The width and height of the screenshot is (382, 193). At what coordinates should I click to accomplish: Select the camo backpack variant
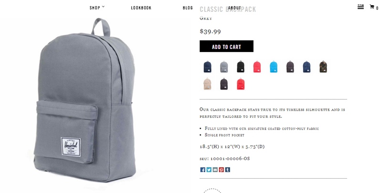[x=323, y=67]
